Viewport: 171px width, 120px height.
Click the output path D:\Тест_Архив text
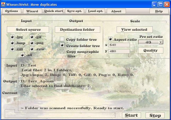coord(37,81)
